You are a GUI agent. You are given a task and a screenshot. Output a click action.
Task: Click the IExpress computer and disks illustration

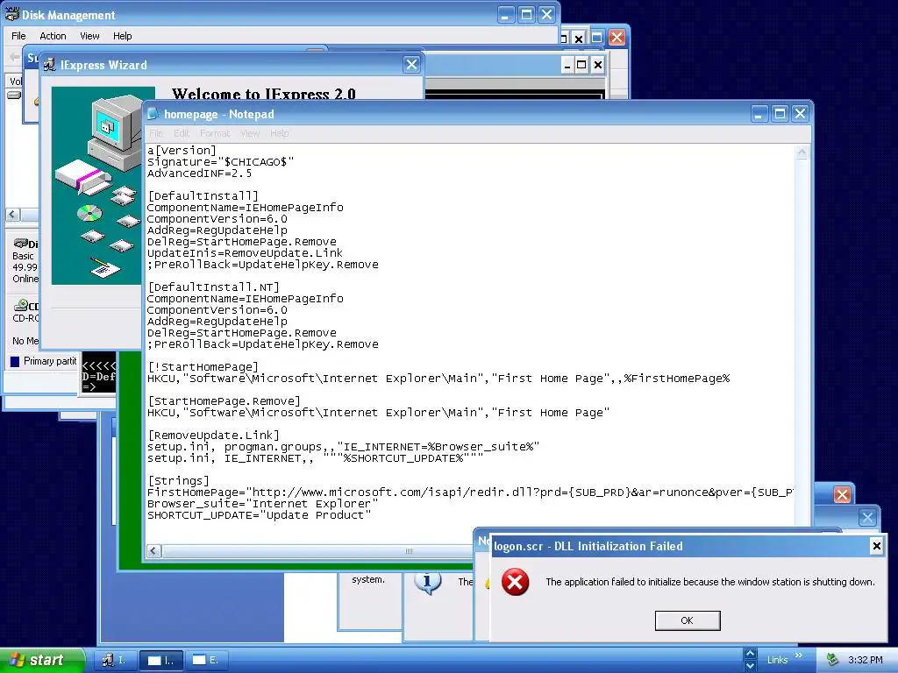click(96, 186)
